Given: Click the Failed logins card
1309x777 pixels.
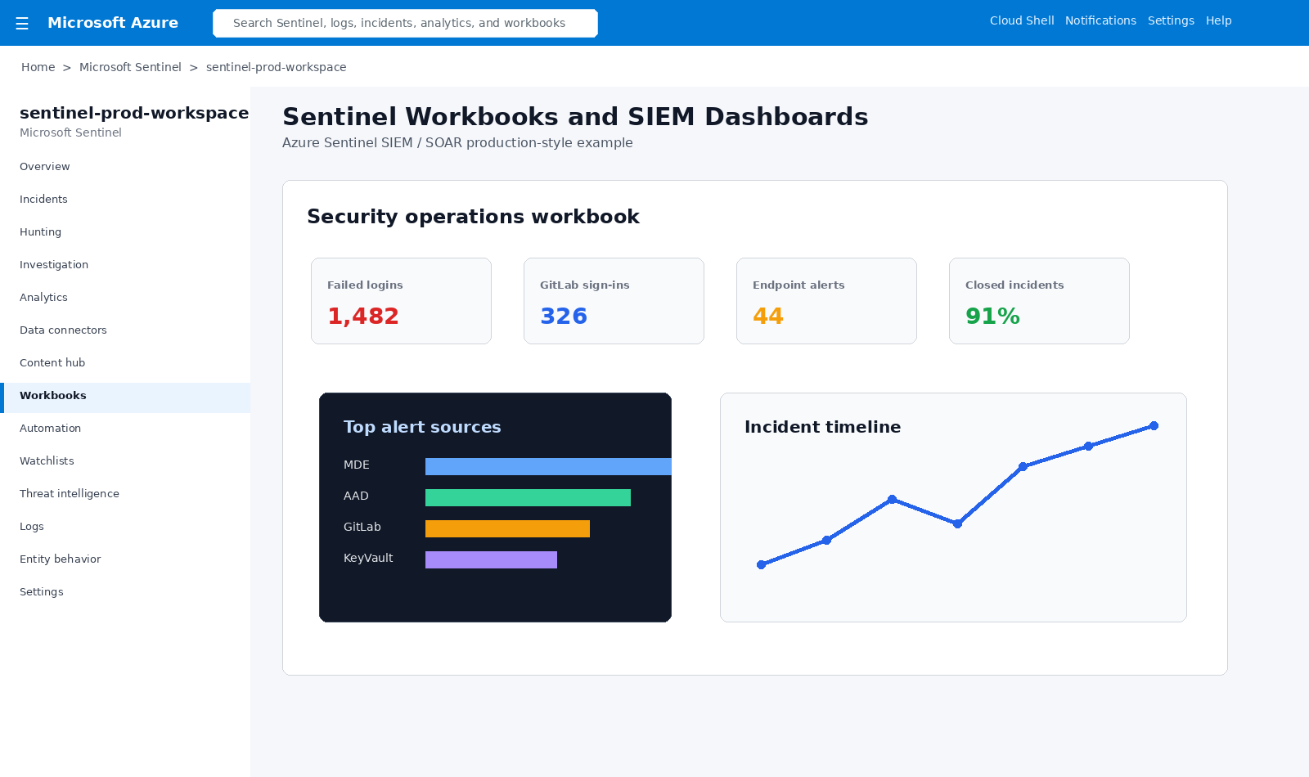Looking at the screenshot, I should tap(401, 301).
